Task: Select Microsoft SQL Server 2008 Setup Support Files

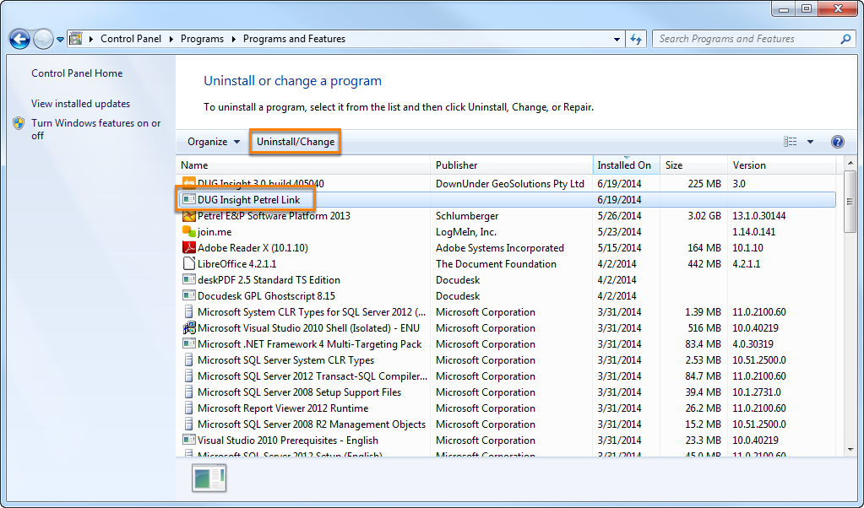Action: pos(508,392)
